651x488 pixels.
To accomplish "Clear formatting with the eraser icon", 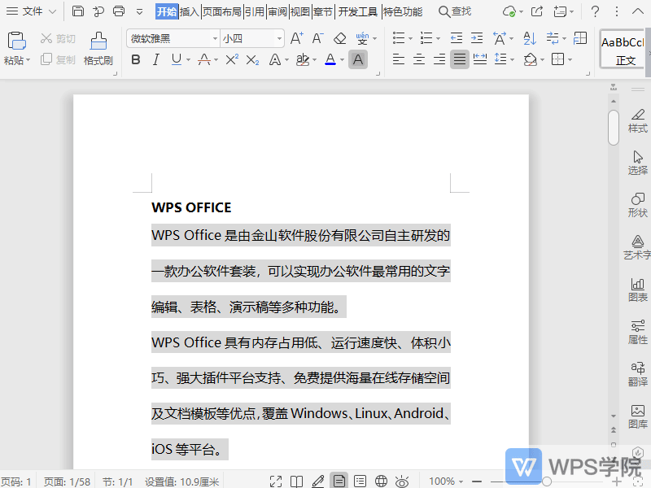I will pyautogui.click(x=338, y=39).
